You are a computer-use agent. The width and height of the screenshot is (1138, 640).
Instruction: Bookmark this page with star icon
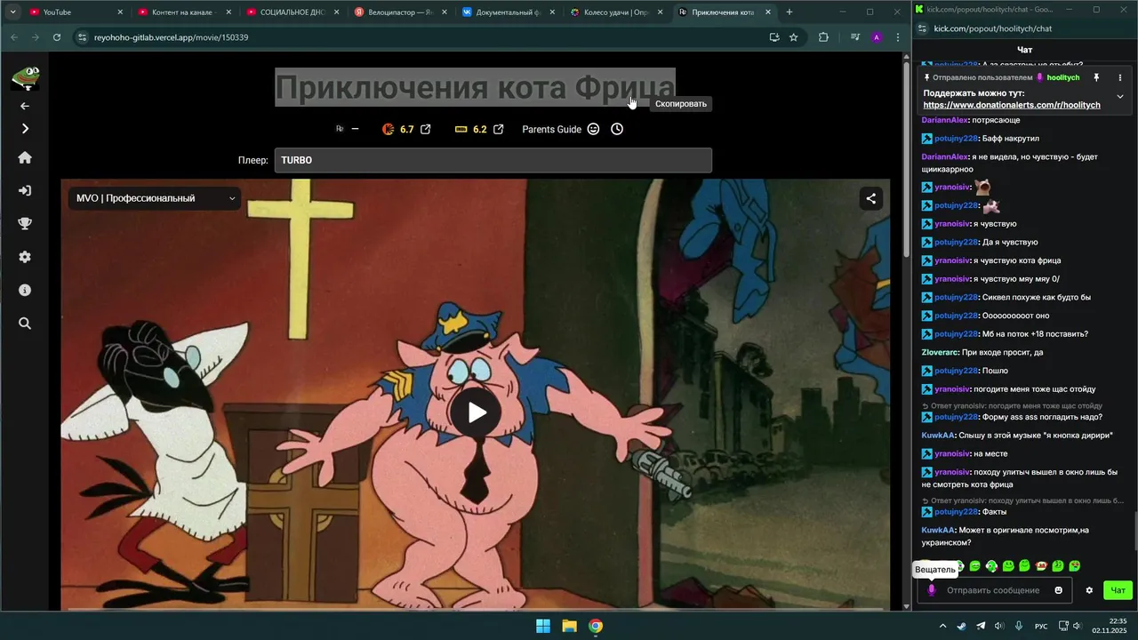[x=793, y=37]
